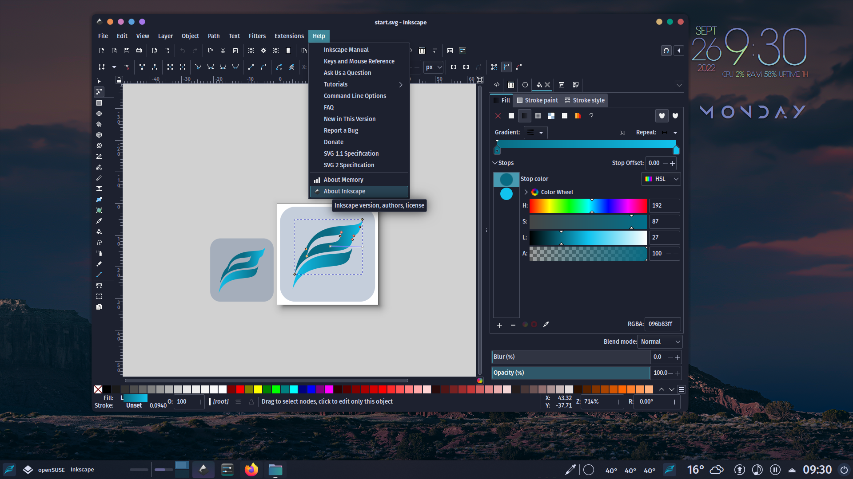This screenshot has width=853, height=479.
Task: Click the power icon in taskbar
Action: pyautogui.click(x=844, y=470)
